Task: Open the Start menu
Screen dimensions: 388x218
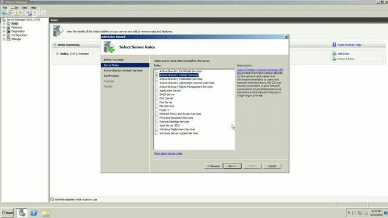Action: point(7,213)
